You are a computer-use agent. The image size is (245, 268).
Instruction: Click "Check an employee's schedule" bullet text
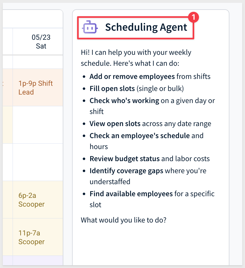[139, 136]
